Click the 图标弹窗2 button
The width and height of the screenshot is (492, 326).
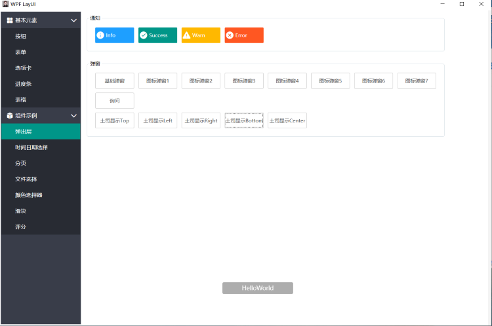coord(201,81)
